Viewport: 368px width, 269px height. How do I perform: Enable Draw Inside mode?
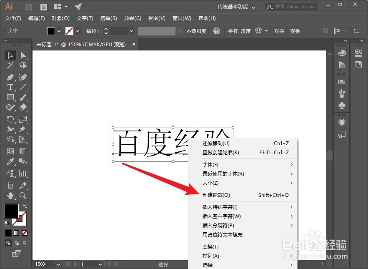coord(25,243)
